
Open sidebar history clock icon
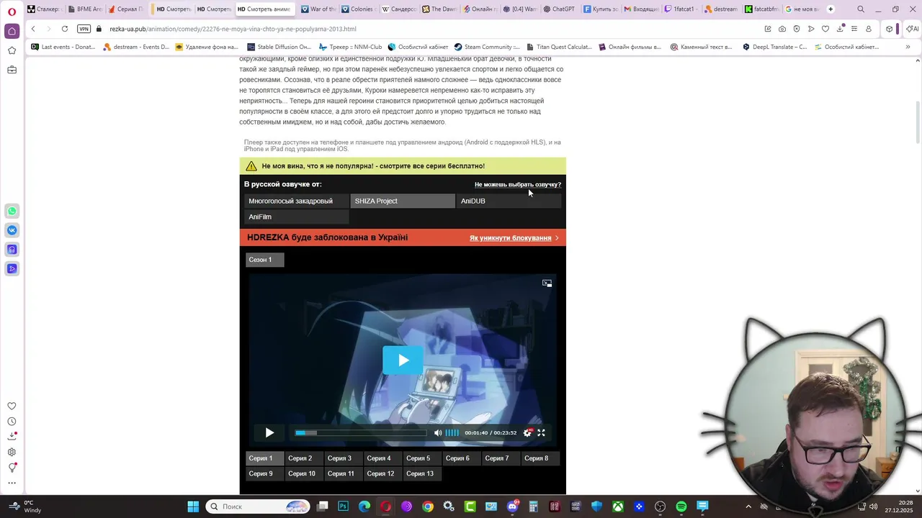(x=12, y=422)
